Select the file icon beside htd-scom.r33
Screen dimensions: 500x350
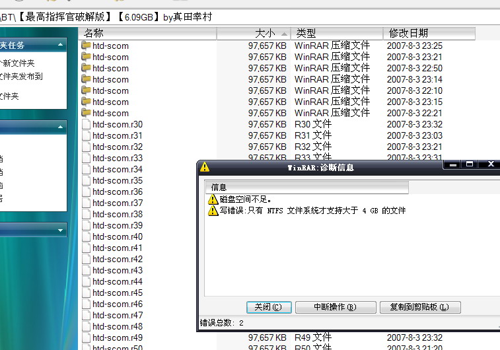[86, 158]
